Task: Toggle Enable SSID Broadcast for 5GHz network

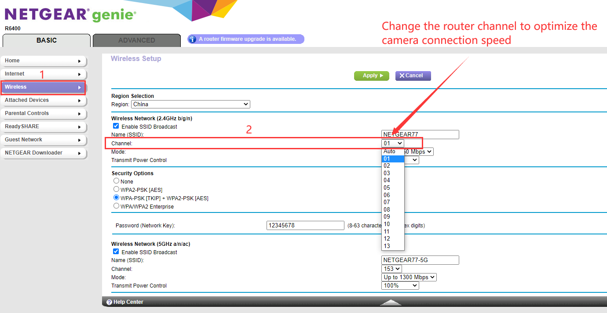Action: pos(116,252)
